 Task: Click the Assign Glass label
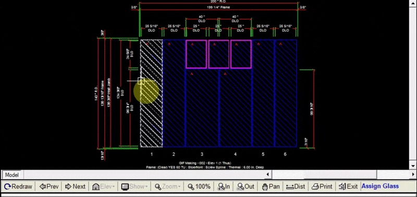[x=380, y=186]
